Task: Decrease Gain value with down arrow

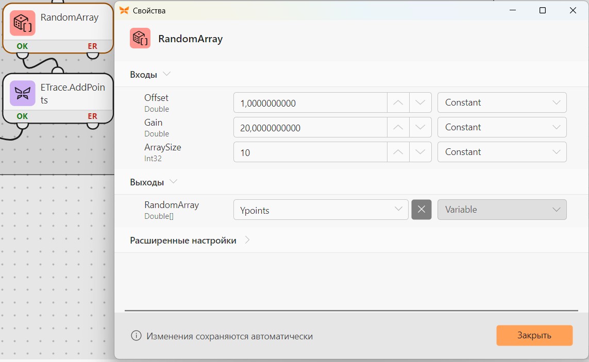Action: pos(420,127)
